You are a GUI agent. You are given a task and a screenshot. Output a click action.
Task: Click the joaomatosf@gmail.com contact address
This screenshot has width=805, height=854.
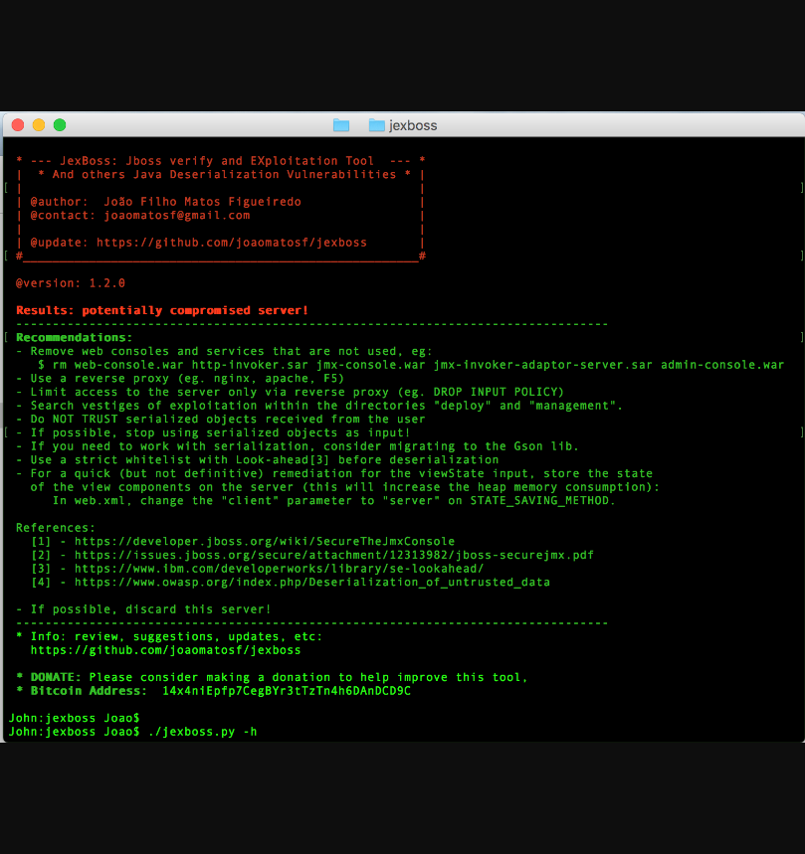click(177, 215)
